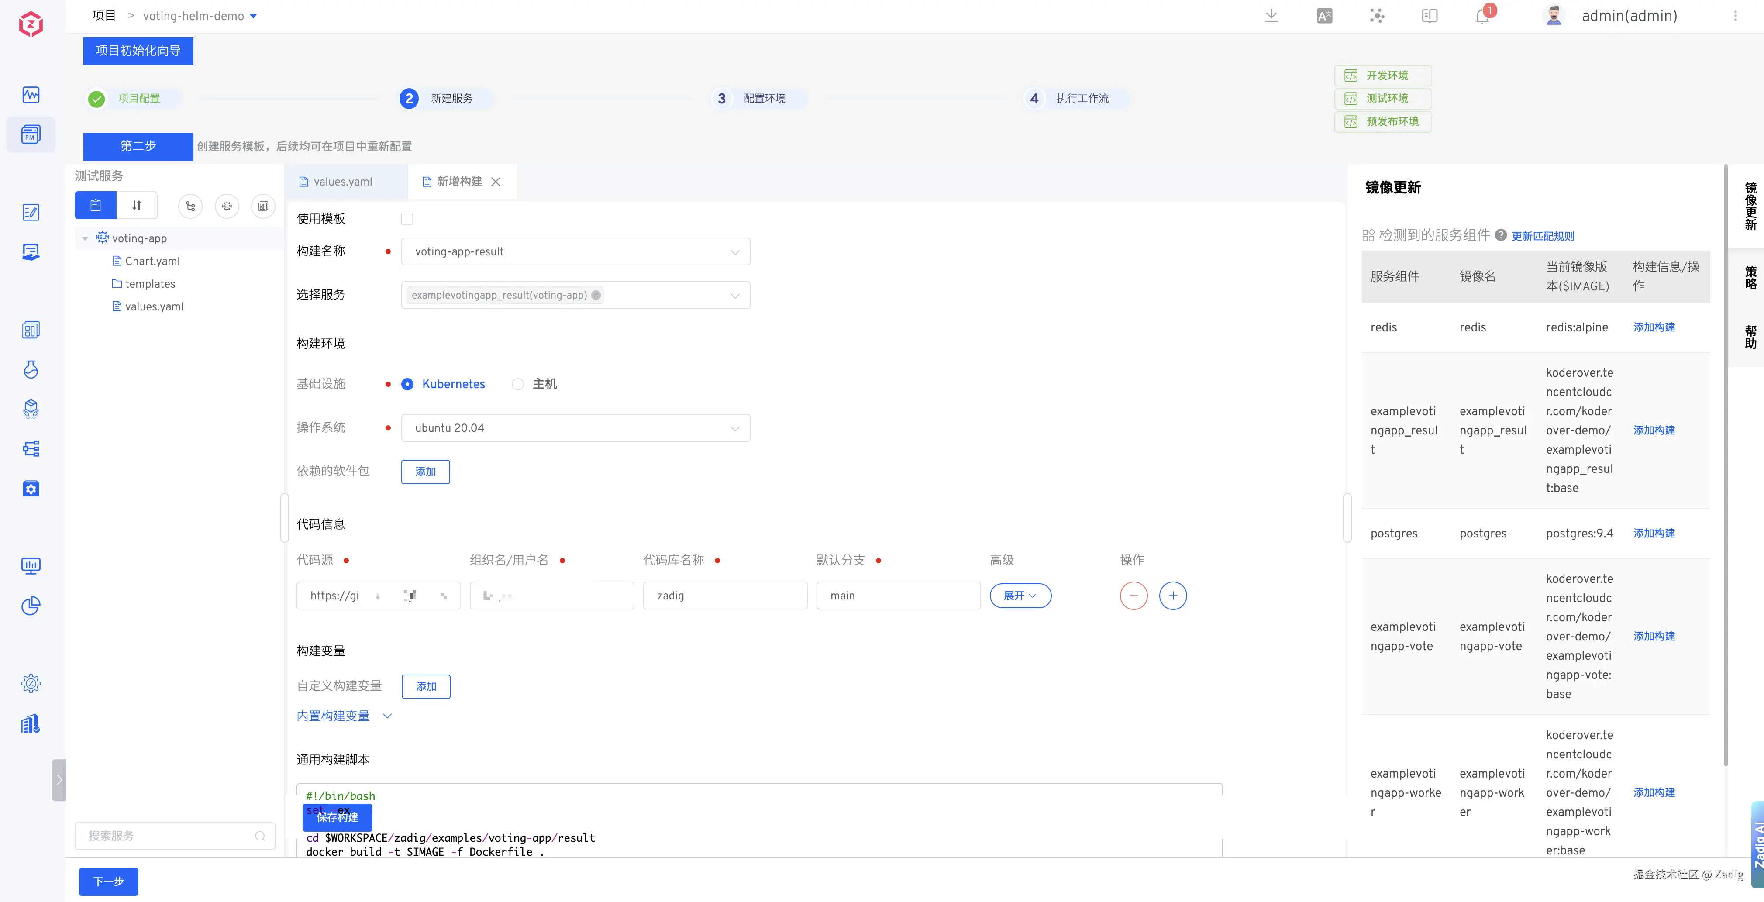The image size is (1764, 902).
Task: Open the 帮助 vertical side tab
Action: point(1750,337)
